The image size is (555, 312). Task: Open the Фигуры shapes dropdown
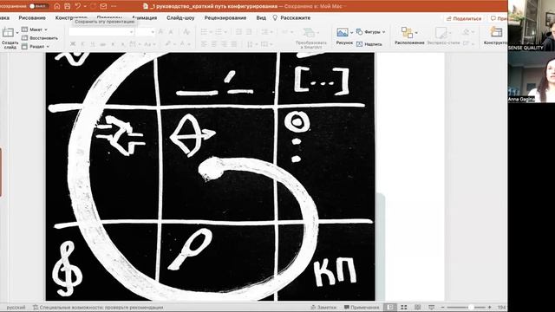370,32
